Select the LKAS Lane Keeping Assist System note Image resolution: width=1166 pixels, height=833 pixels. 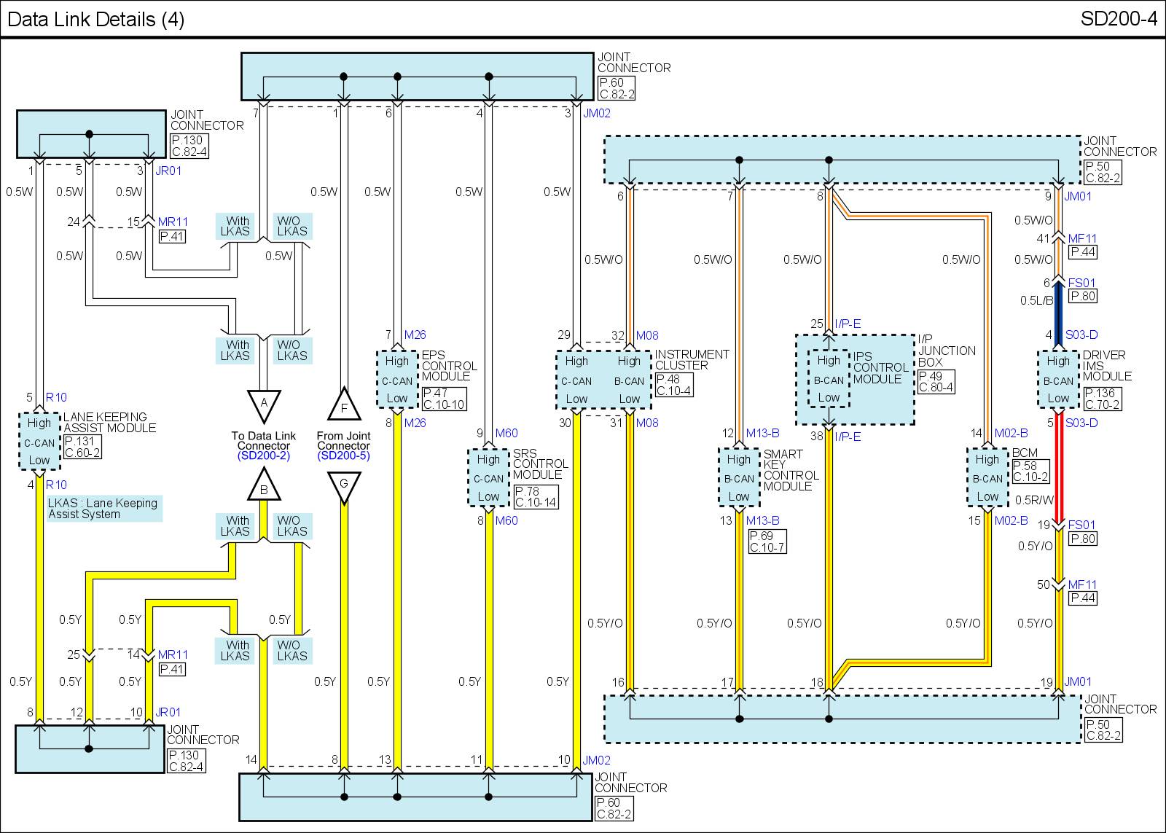point(103,509)
